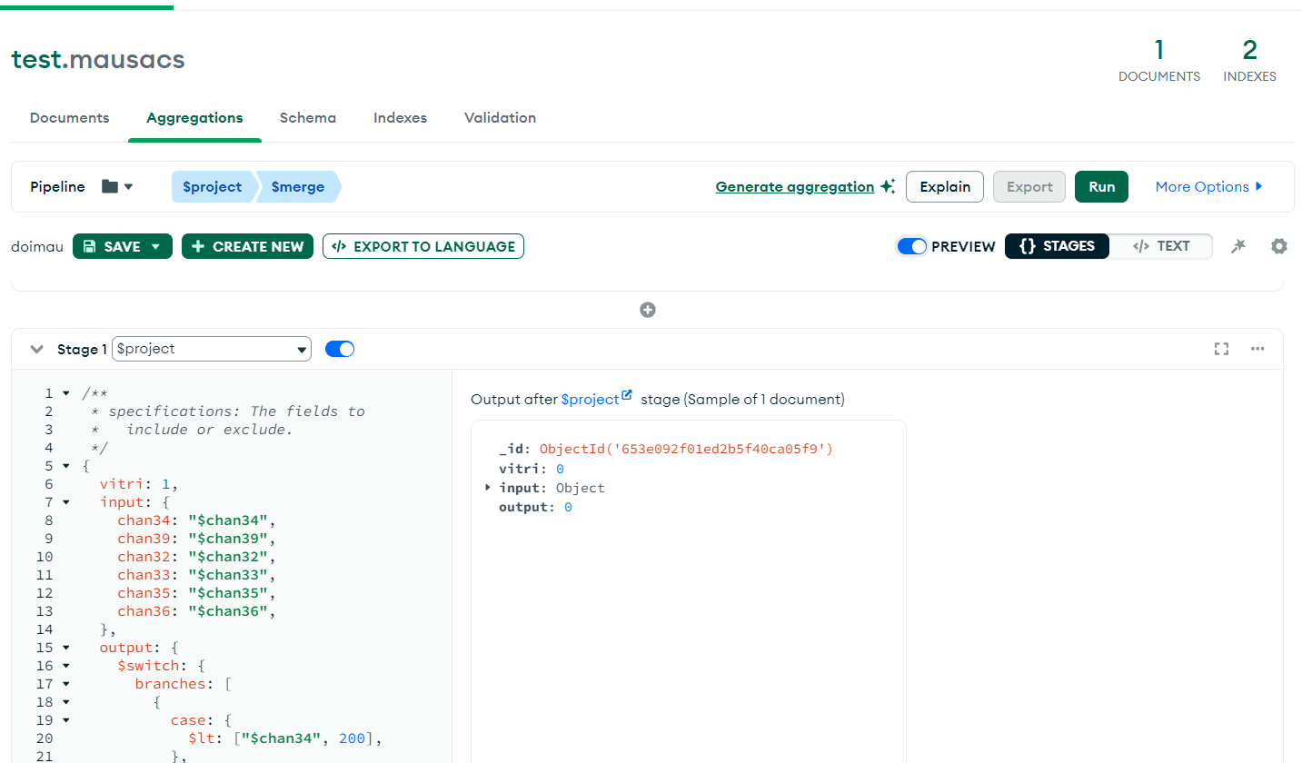Select the $merge pipeline stage chip
Viewport: 1302px width, 763px height.
[x=298, y=187]
